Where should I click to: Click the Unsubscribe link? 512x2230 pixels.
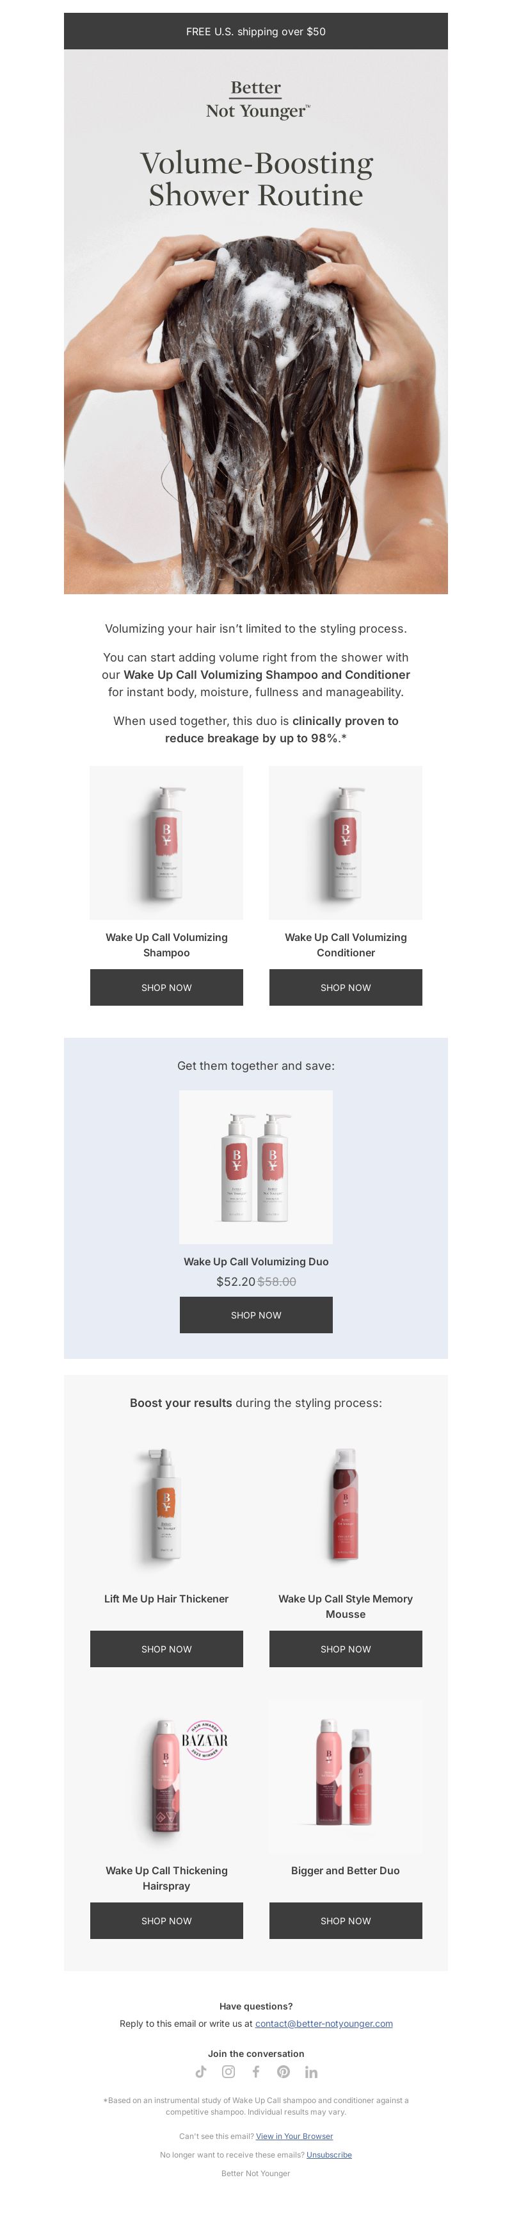tap(329, 2155)
